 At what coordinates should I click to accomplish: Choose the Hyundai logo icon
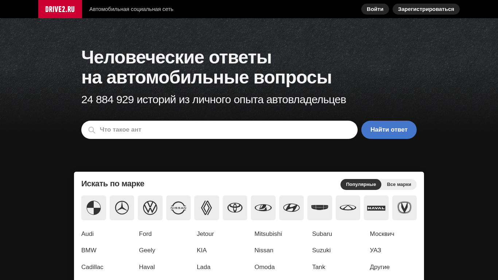[x=291, y=208]
